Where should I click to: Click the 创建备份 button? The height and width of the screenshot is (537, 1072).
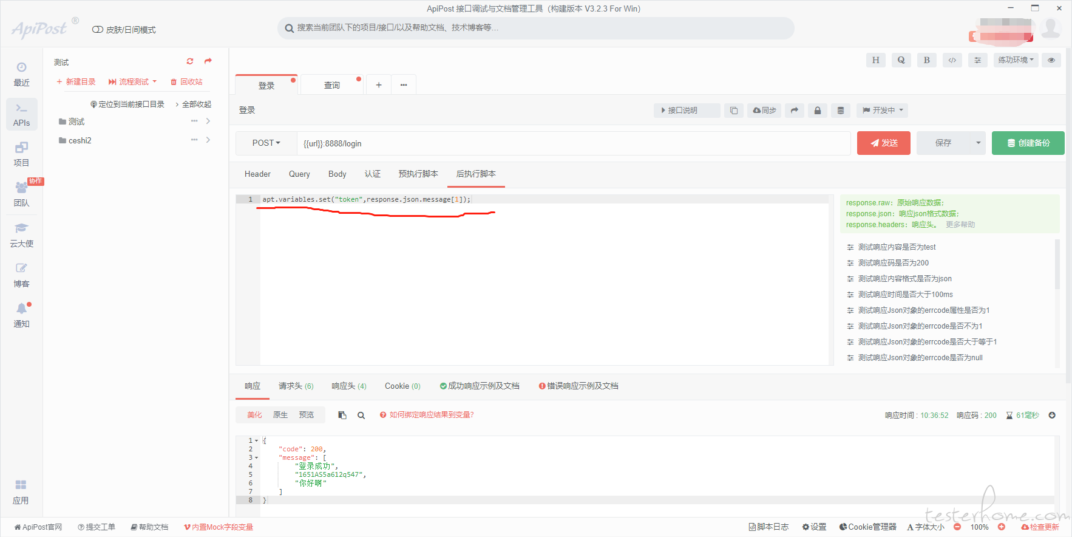[1028, 143]
